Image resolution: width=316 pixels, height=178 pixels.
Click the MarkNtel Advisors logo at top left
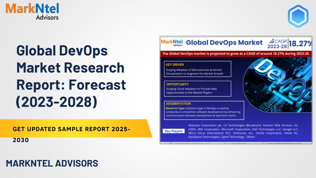[32, 11]
